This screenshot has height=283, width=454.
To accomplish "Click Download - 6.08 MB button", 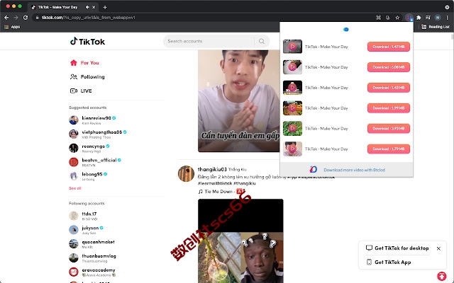I will (x=389, y=67).
